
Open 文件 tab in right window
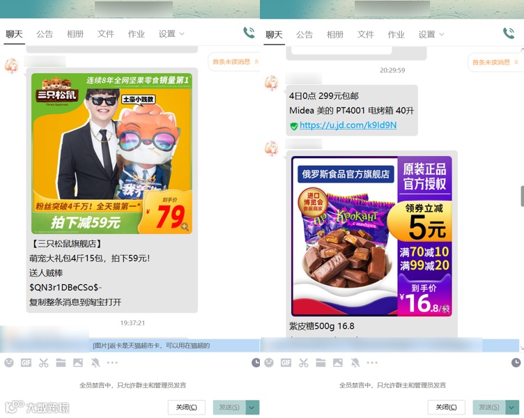366,34
